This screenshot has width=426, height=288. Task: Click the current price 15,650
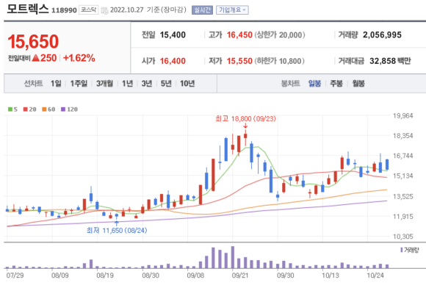(33, 42)
